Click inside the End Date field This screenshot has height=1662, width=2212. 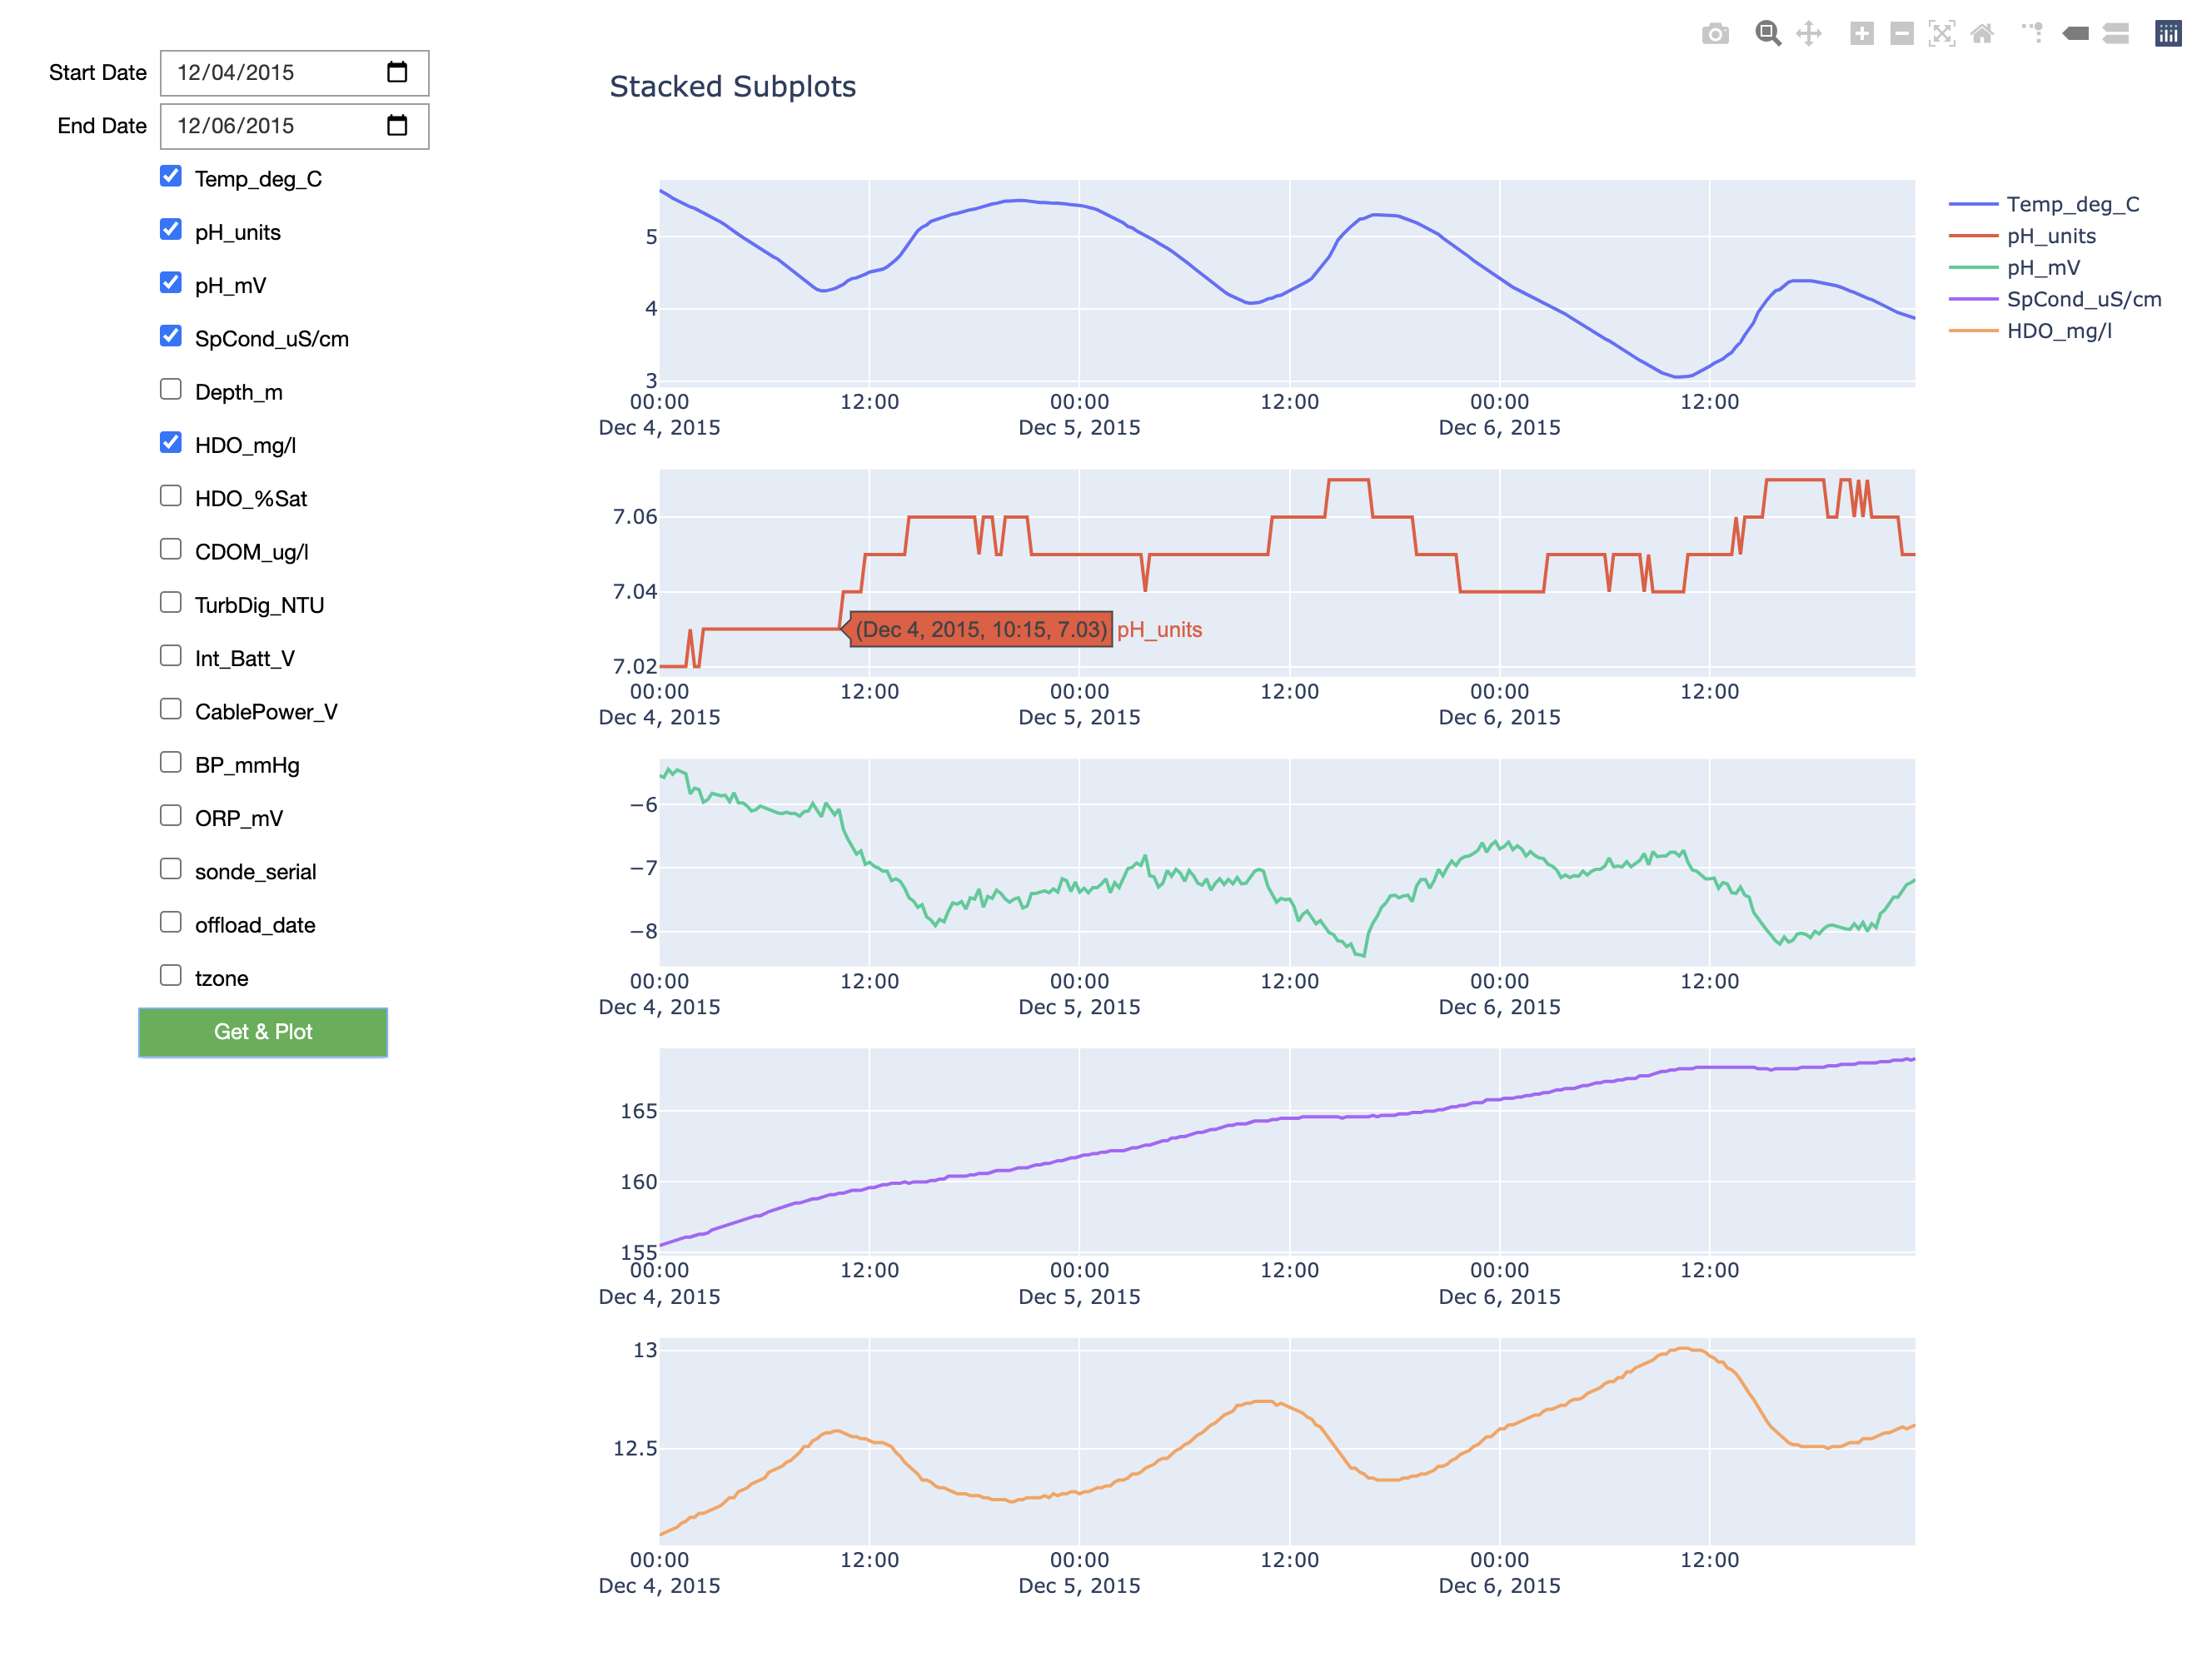[x=270, y=126]
